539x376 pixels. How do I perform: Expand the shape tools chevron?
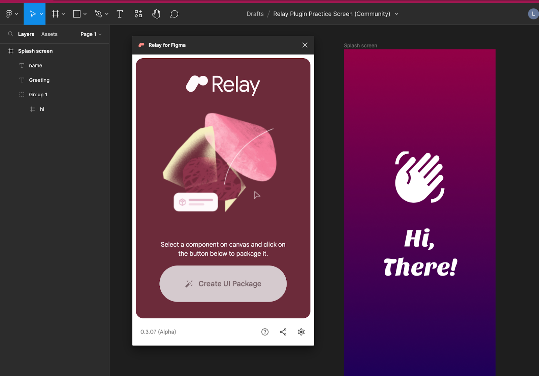[x=85, y=14]
